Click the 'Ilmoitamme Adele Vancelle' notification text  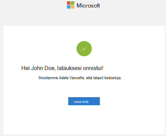tap(80, 78)
